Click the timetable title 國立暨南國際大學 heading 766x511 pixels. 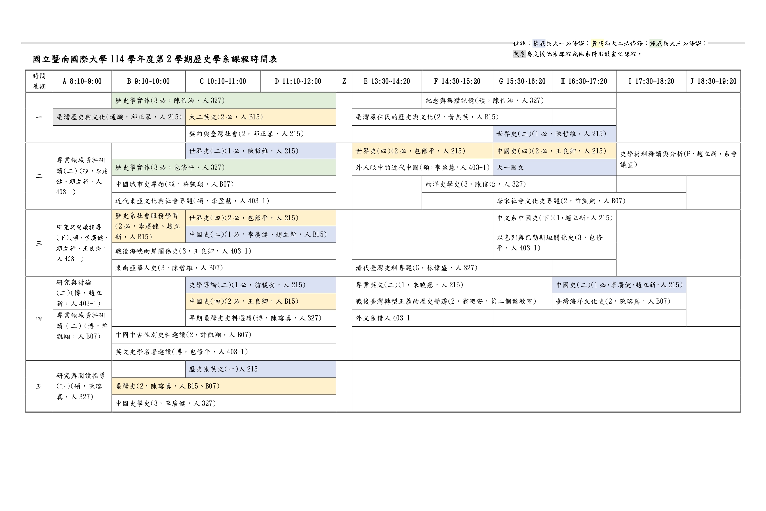click(x=155, y=59)
